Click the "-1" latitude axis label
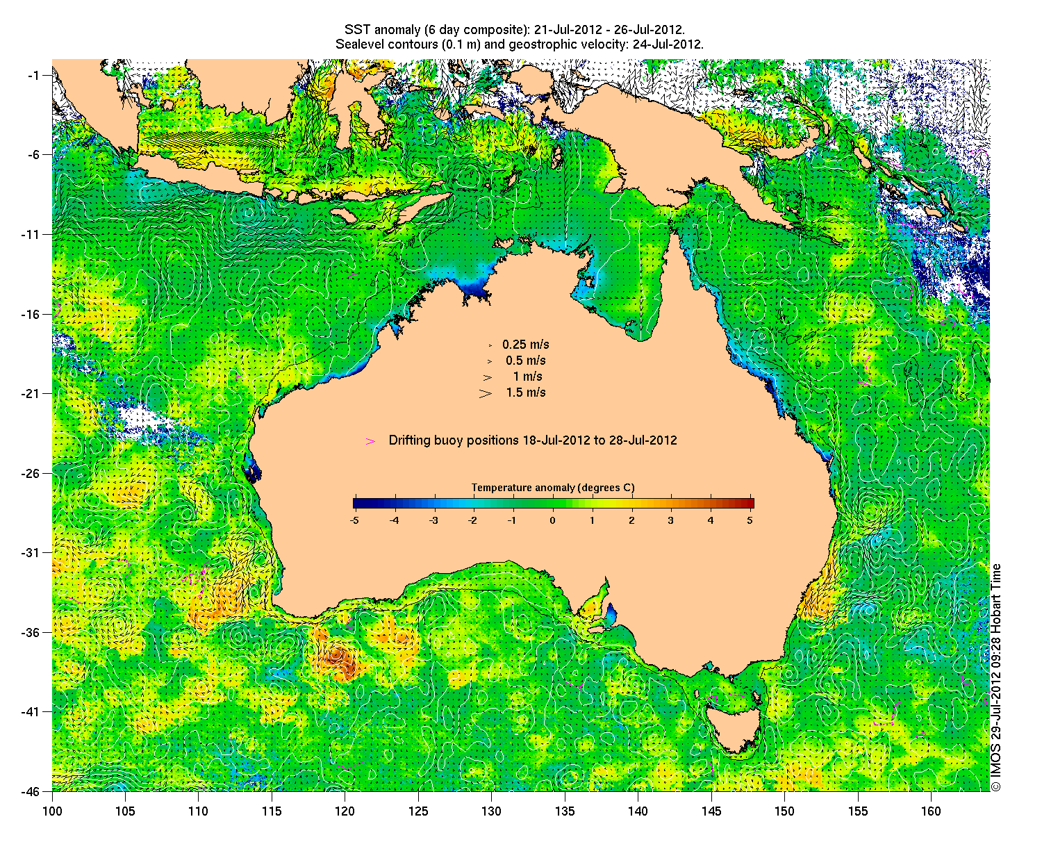The height and width of the screenshot is (851, 1042). 34,75
